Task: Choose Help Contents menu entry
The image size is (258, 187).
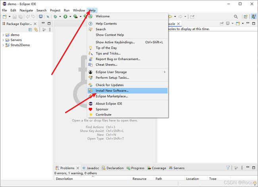Action: point(128,24)
